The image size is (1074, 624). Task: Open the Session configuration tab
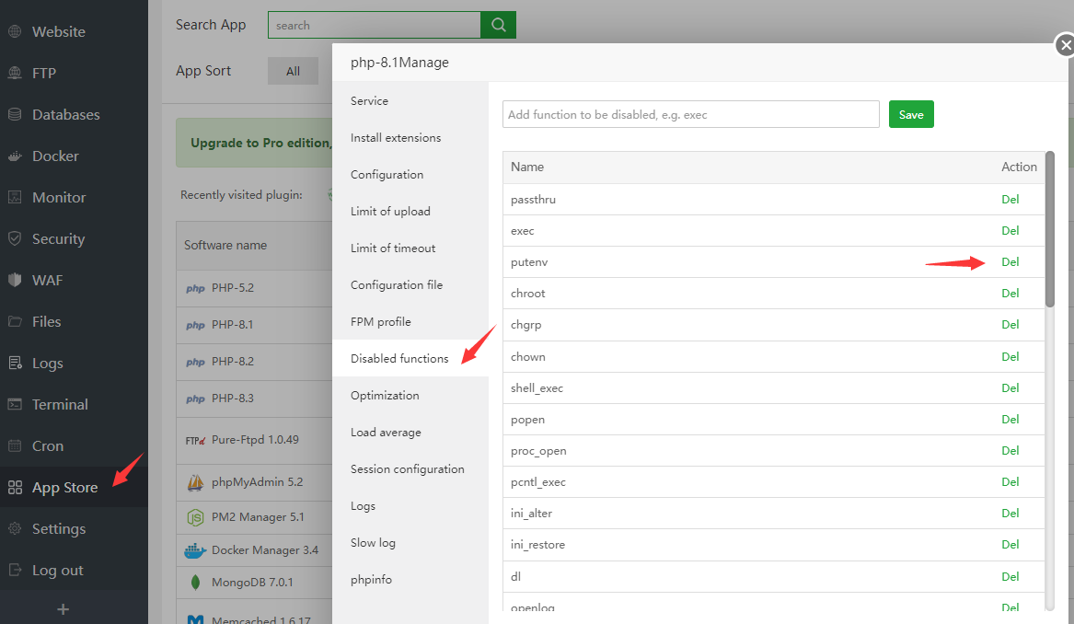tap(410, 469)
